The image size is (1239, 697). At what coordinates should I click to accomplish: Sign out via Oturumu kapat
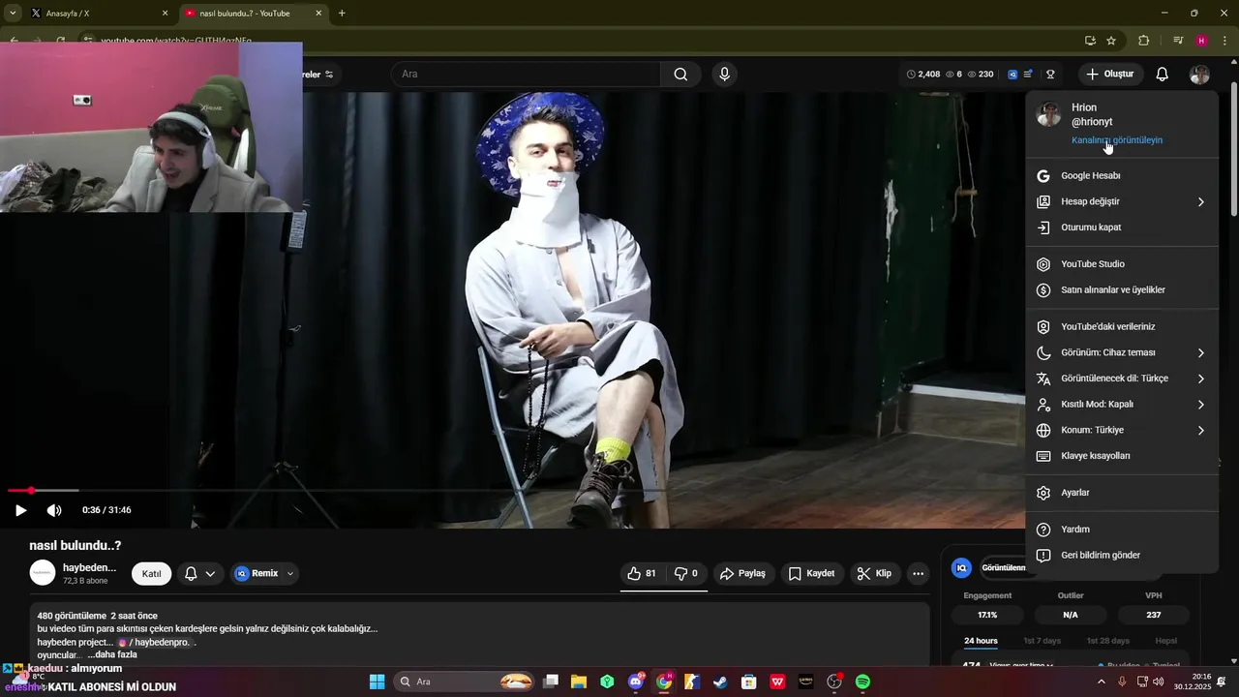[1122, 227]
